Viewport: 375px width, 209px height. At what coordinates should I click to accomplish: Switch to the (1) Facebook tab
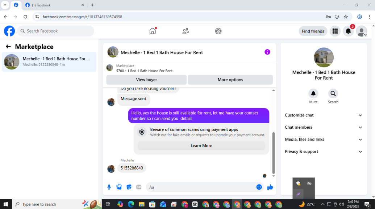point(54,5)
